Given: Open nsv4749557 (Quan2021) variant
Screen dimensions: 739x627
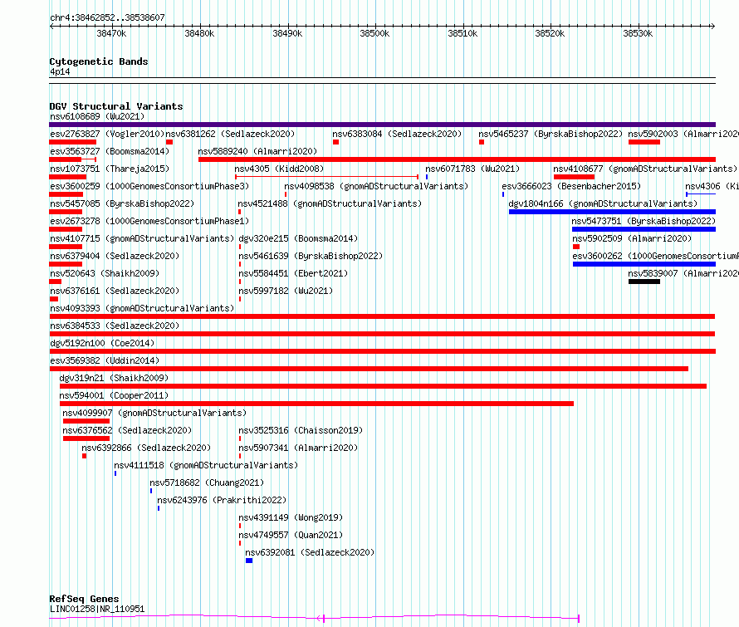Looking at the screenshot, I should 291,535.
